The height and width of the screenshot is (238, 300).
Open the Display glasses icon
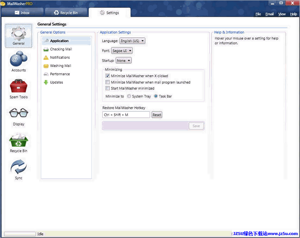(19, 113)
